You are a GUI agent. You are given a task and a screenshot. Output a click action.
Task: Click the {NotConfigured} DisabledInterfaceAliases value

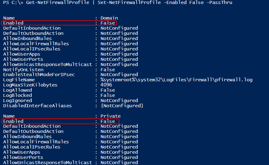click(x=122, y=106)
